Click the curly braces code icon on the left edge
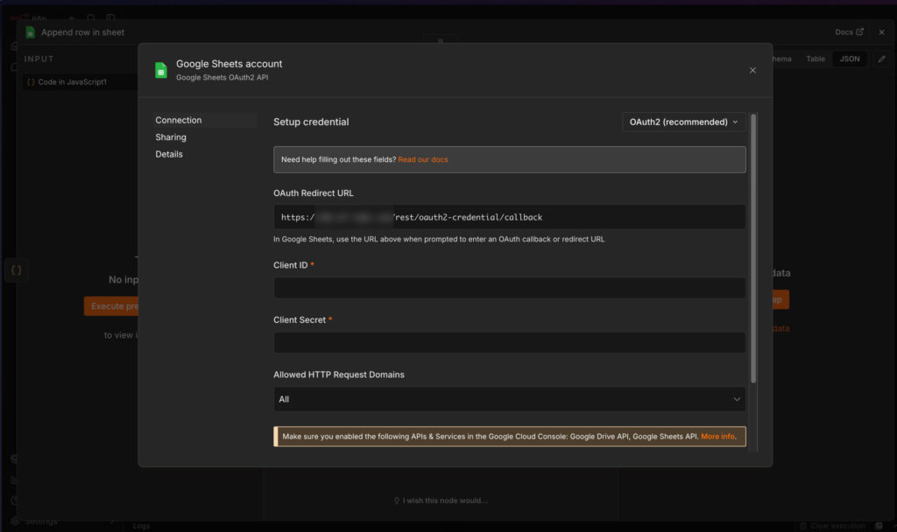The width and height of the screenshot is (897, 532). pos(16,270)
